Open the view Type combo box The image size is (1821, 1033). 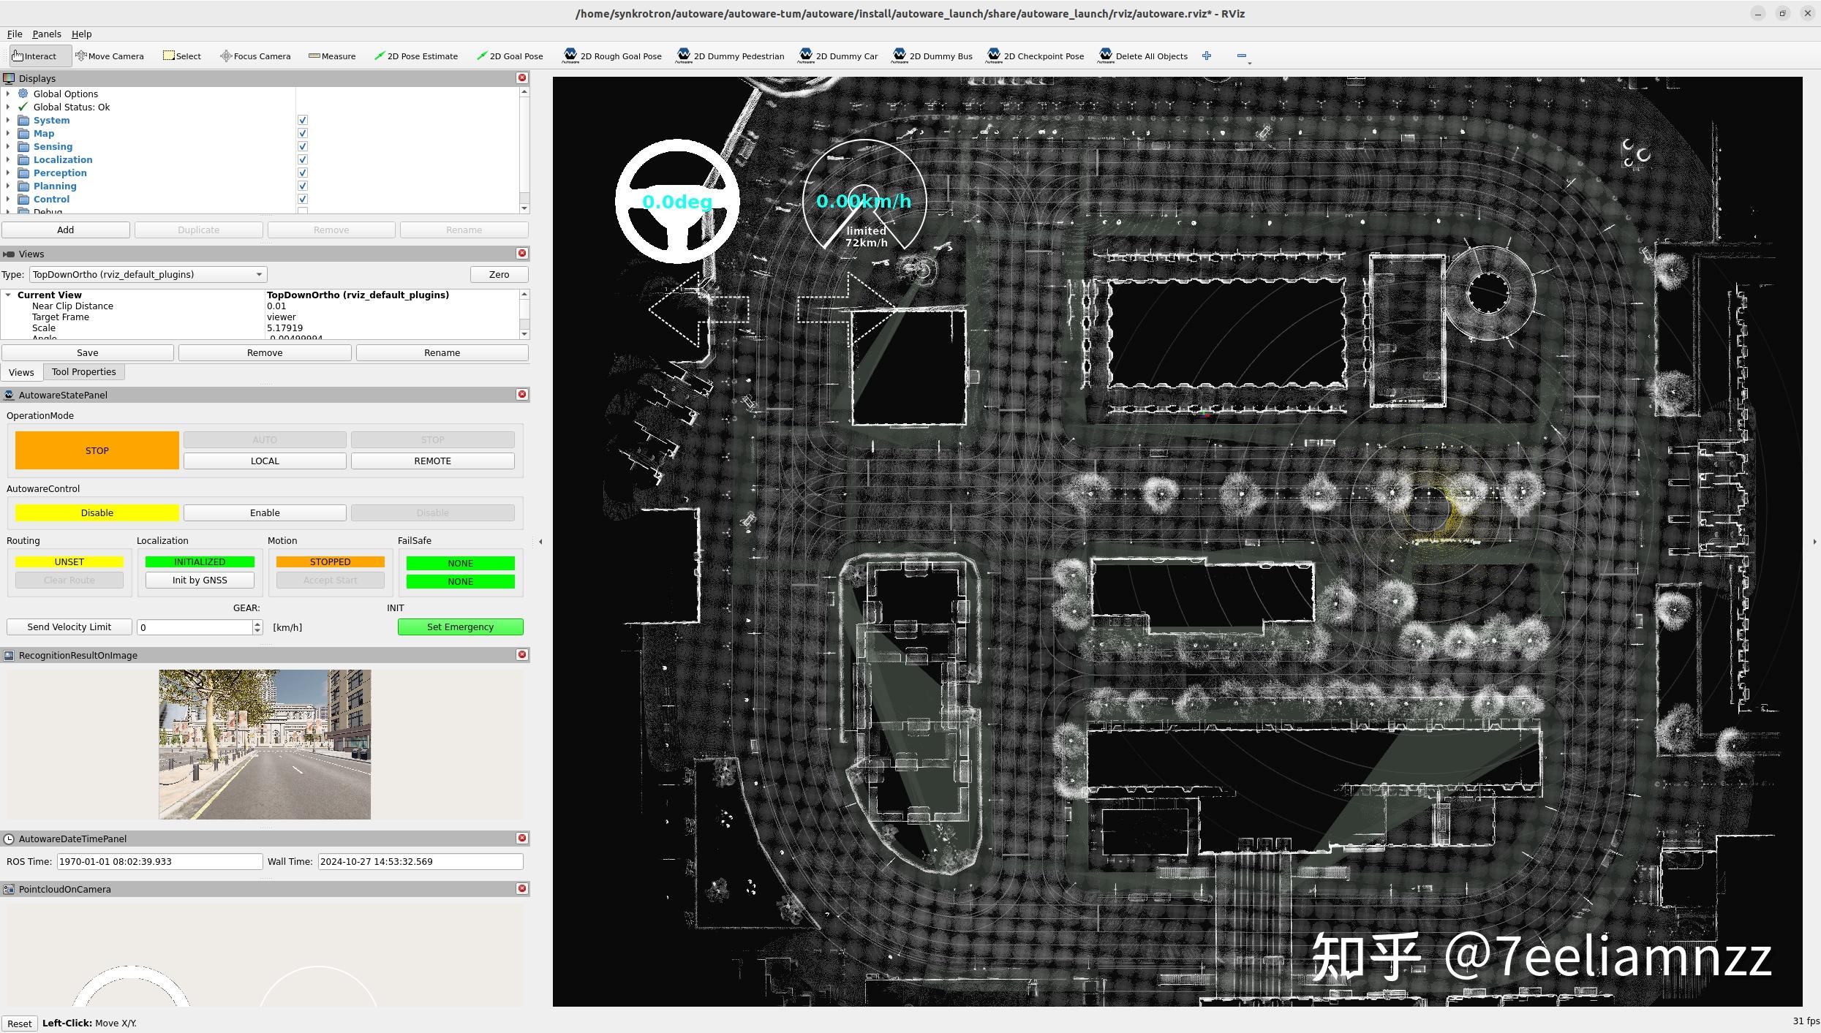[148, 275]
